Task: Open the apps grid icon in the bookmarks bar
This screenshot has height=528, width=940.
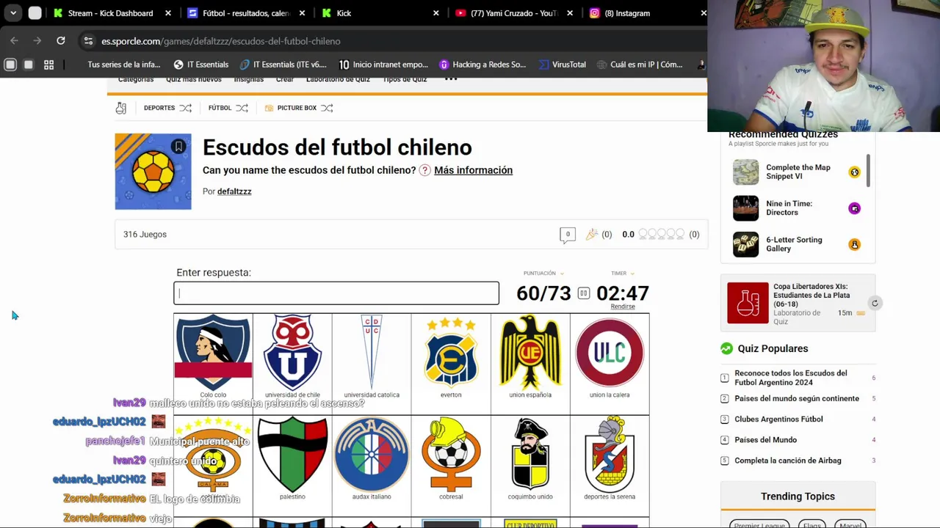Action: [48, 65]
